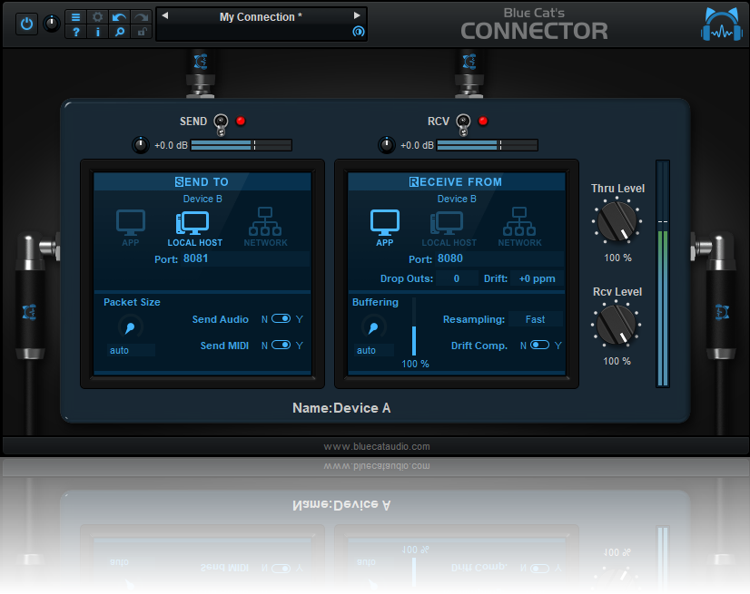Click the undo arrow in the toolbar
The width and height of the screenshot is (750, 594).
119,16
